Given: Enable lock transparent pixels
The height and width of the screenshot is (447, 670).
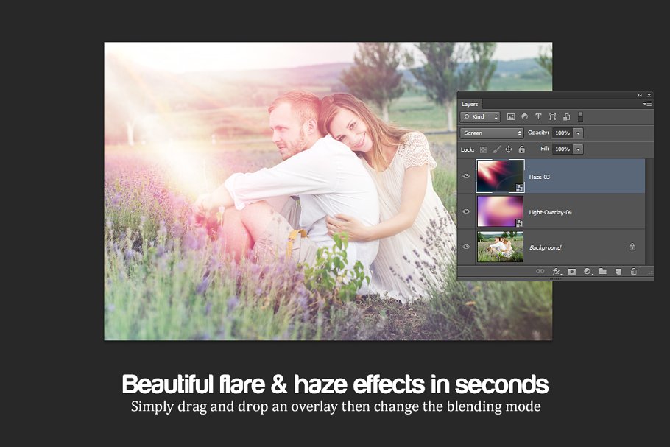Looking at the screenshot, I should point(482,148).
